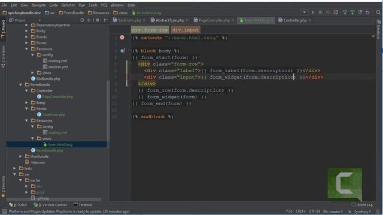Click the UTF-8 encoding selector
The width and height of the screenshot is (383, 215).
pyautogui.click(x=314, y=211)
